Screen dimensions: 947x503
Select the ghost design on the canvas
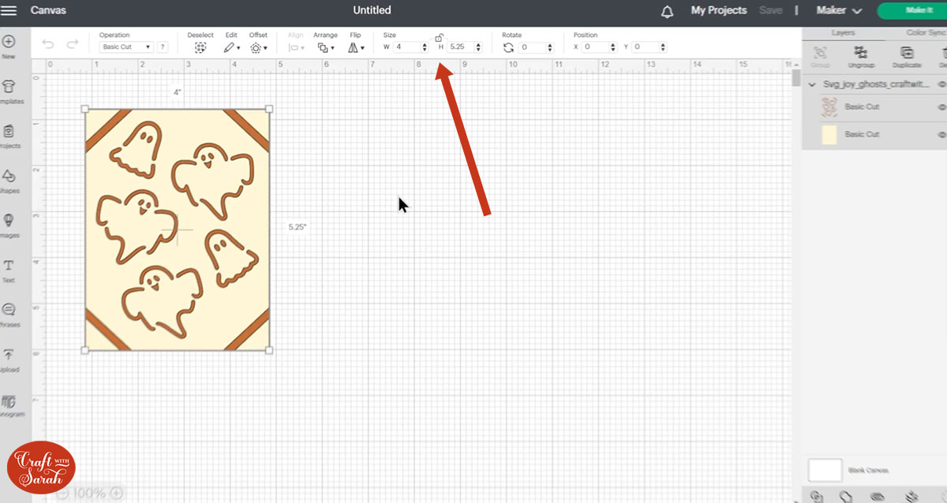pos(177,230)
